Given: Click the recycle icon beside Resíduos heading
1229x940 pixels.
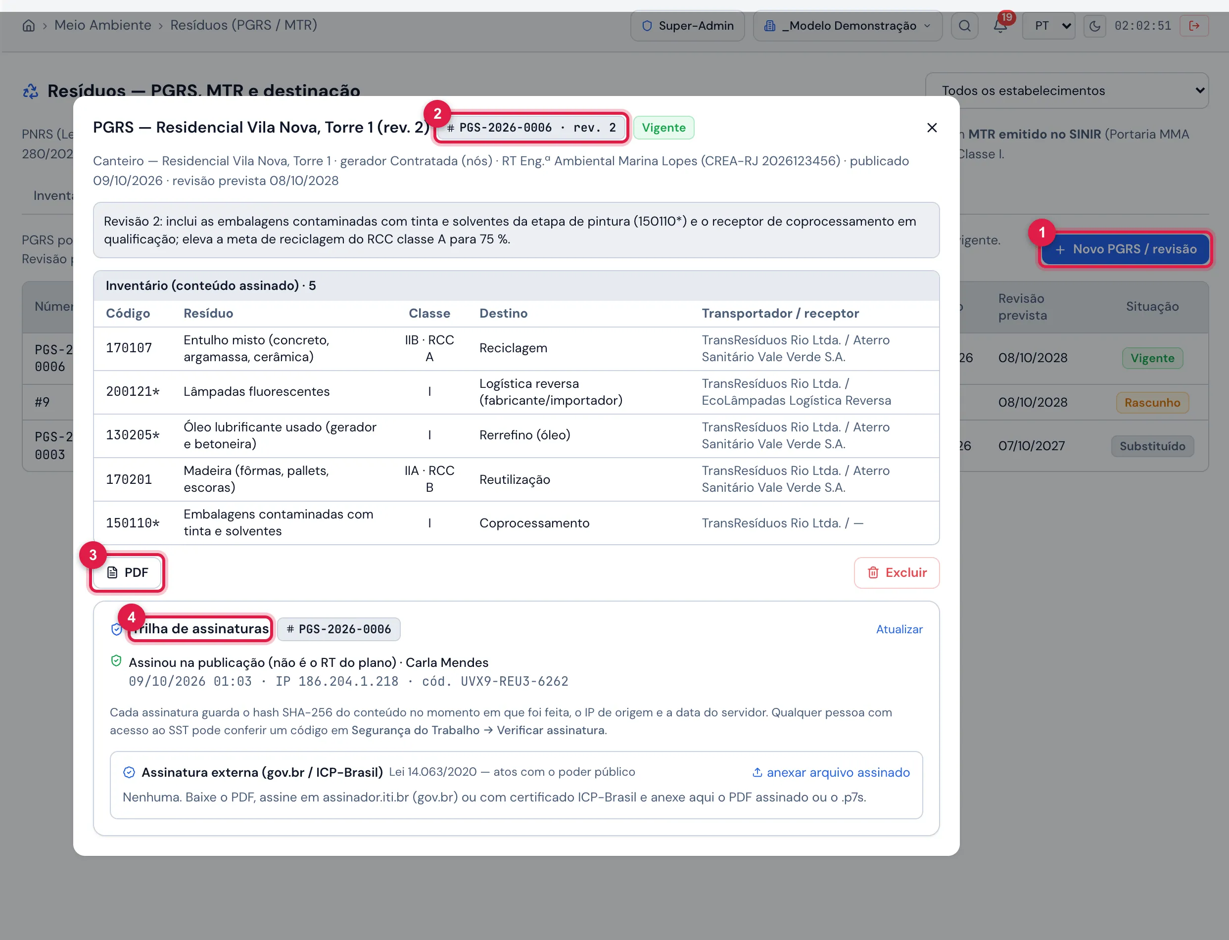Looking at the screenshot, I should coord(31,91).
